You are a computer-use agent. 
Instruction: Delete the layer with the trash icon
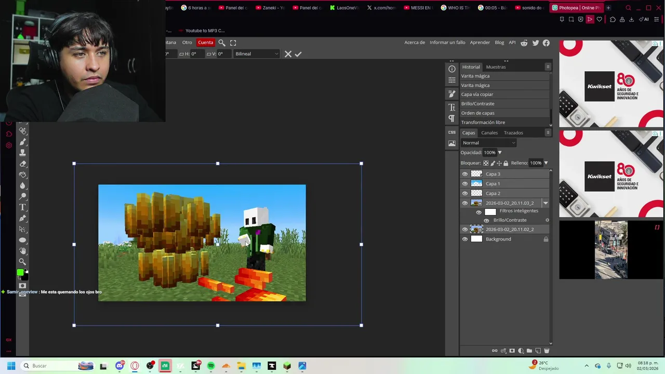click(547, 351)
